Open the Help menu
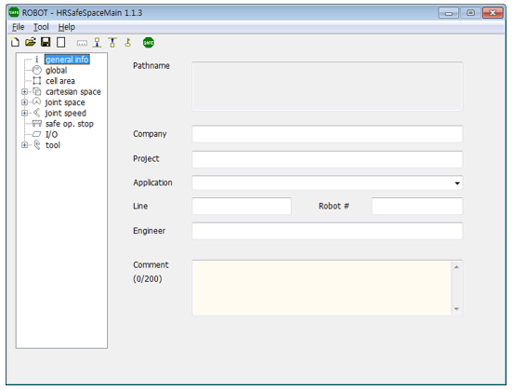 [x=67, y=27]
